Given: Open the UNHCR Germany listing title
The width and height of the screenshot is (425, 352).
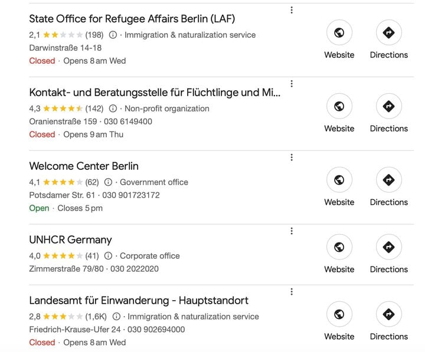Looking at the screenshot, I should pos(70,240).
